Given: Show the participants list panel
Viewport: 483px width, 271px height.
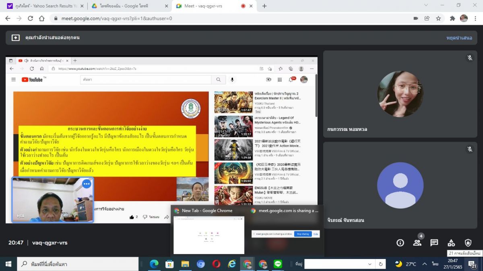Looking at the screenshot, I should pyautogui.click(x=417, y=243).
